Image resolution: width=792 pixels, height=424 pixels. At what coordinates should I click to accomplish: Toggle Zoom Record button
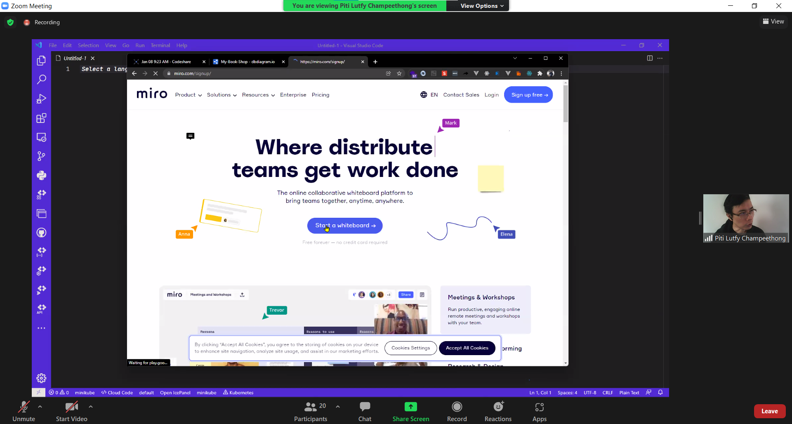[457, 412]
